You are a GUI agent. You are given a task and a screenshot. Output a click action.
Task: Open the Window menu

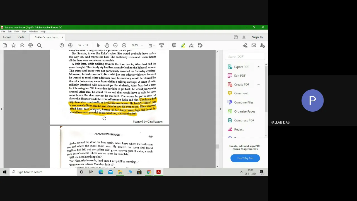[33, 32]
